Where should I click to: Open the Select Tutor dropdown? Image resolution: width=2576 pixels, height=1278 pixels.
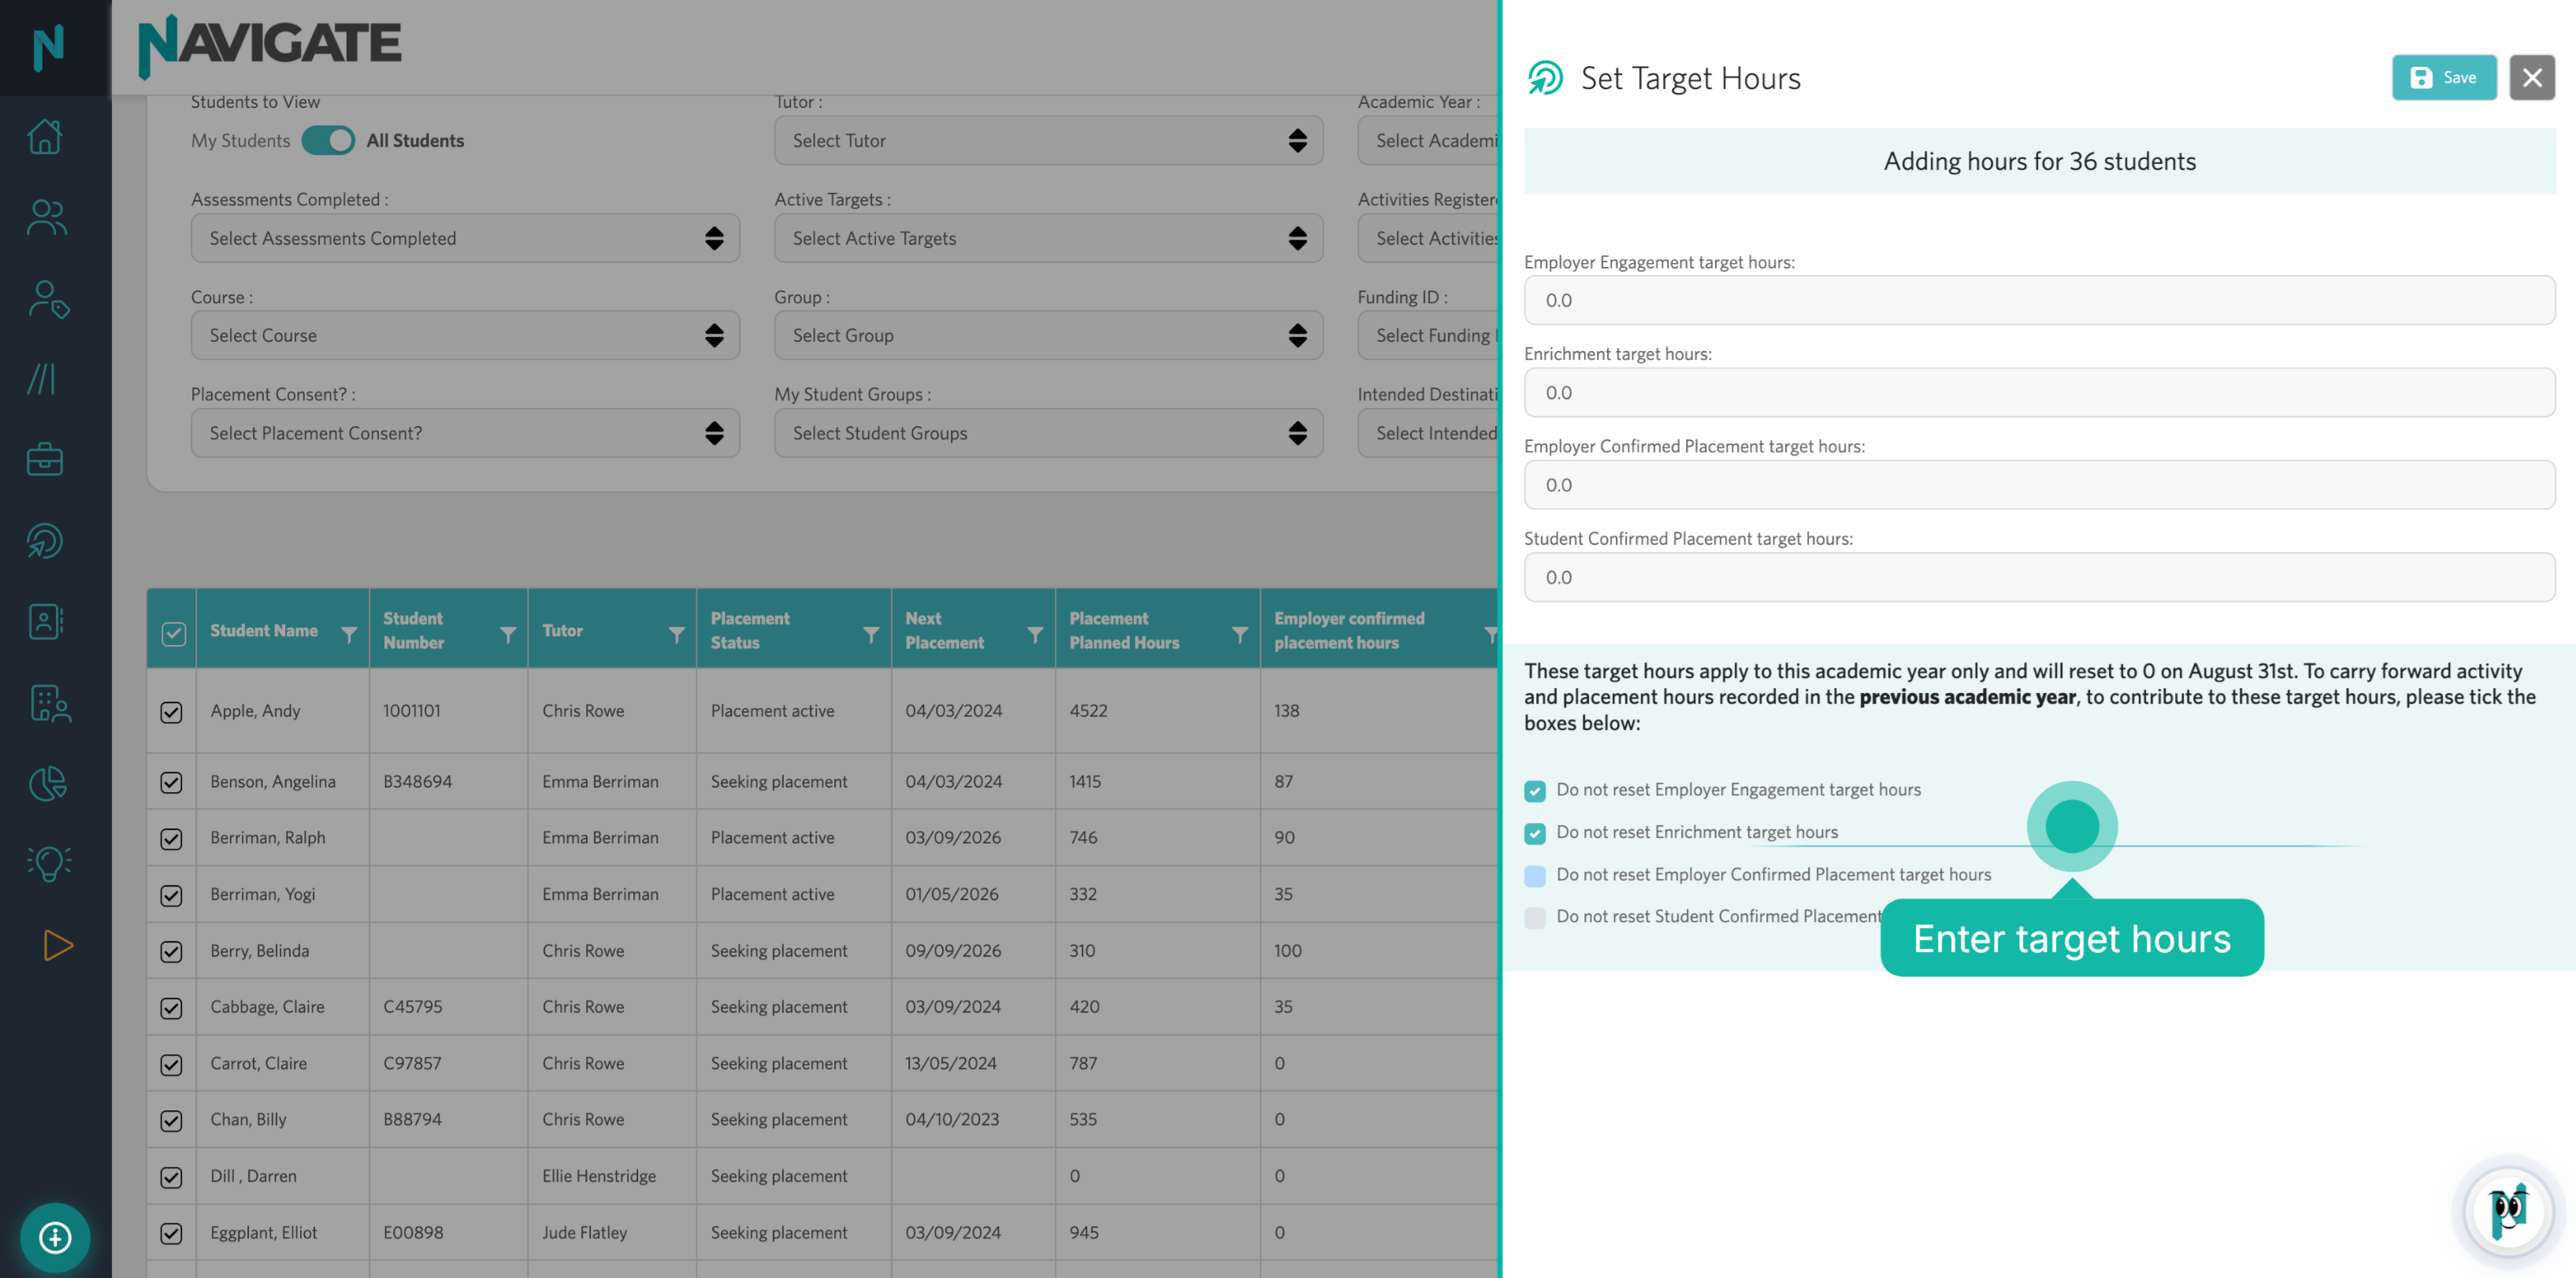tap(1048, 140)
